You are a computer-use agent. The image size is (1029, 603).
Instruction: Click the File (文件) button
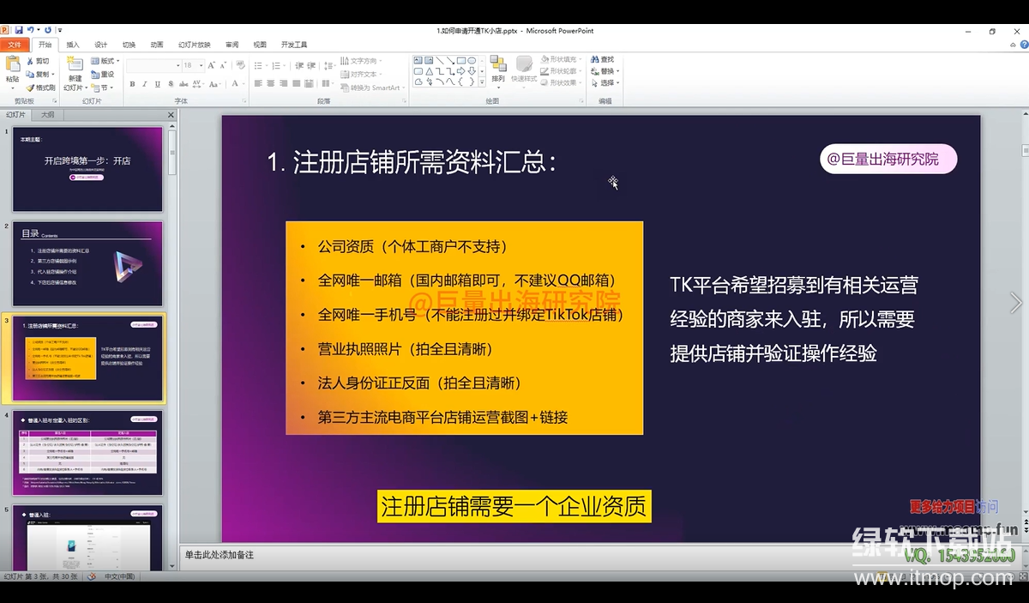click(15, 45)
